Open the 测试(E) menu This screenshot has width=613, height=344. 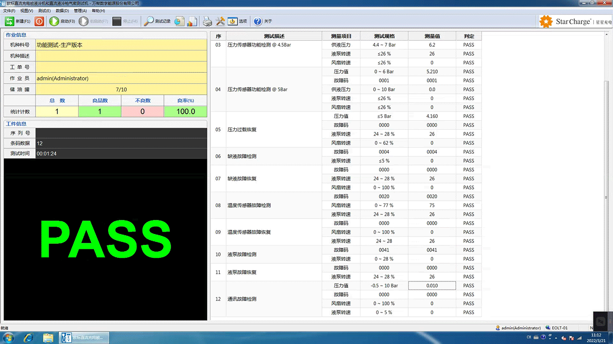coord(44,11)
